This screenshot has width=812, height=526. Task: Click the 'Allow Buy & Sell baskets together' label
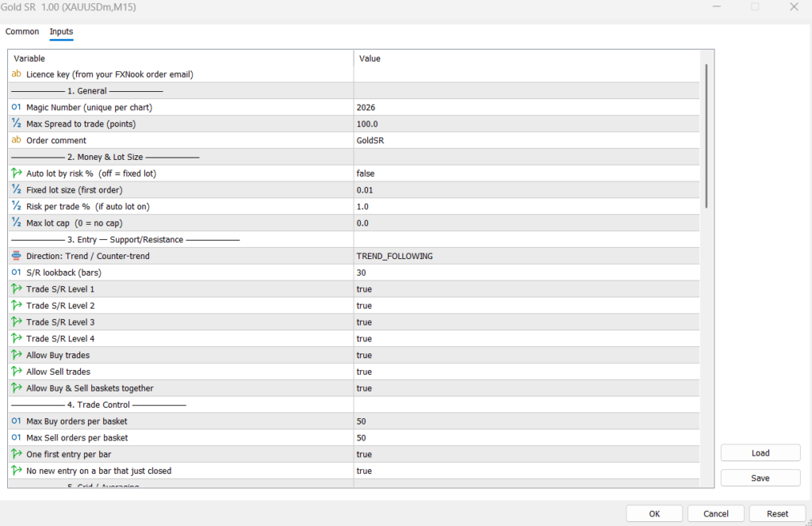click(x=90, y=388)
